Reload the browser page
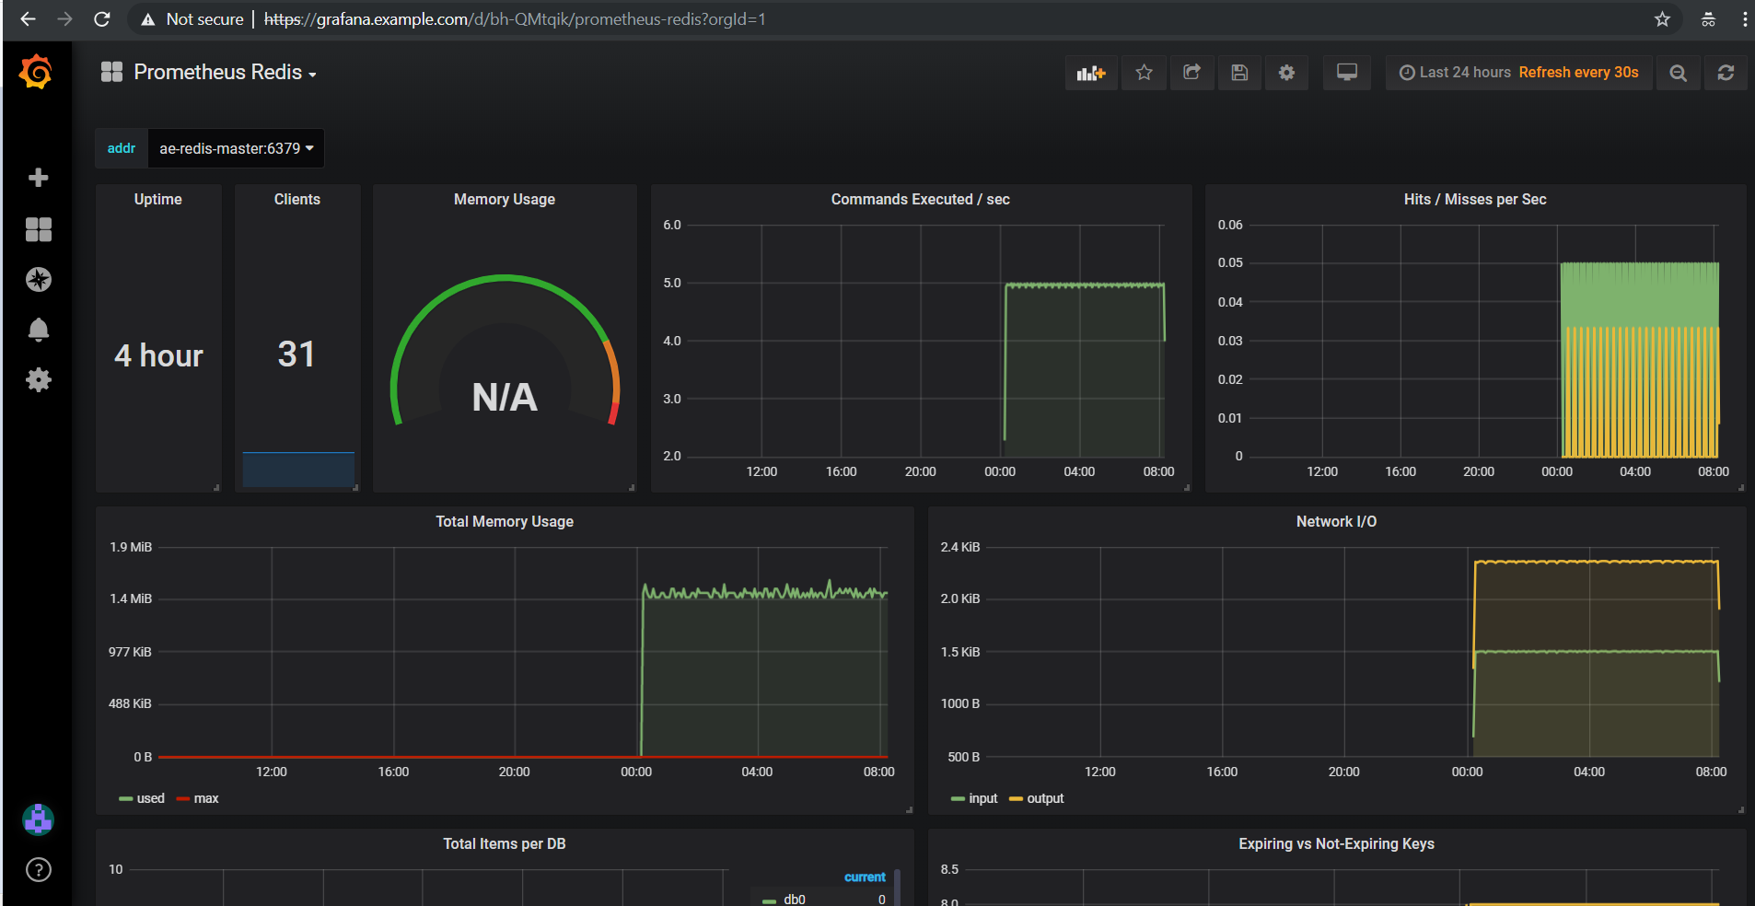This screenshot has height=906, width=1755. [x=102, y=18]
